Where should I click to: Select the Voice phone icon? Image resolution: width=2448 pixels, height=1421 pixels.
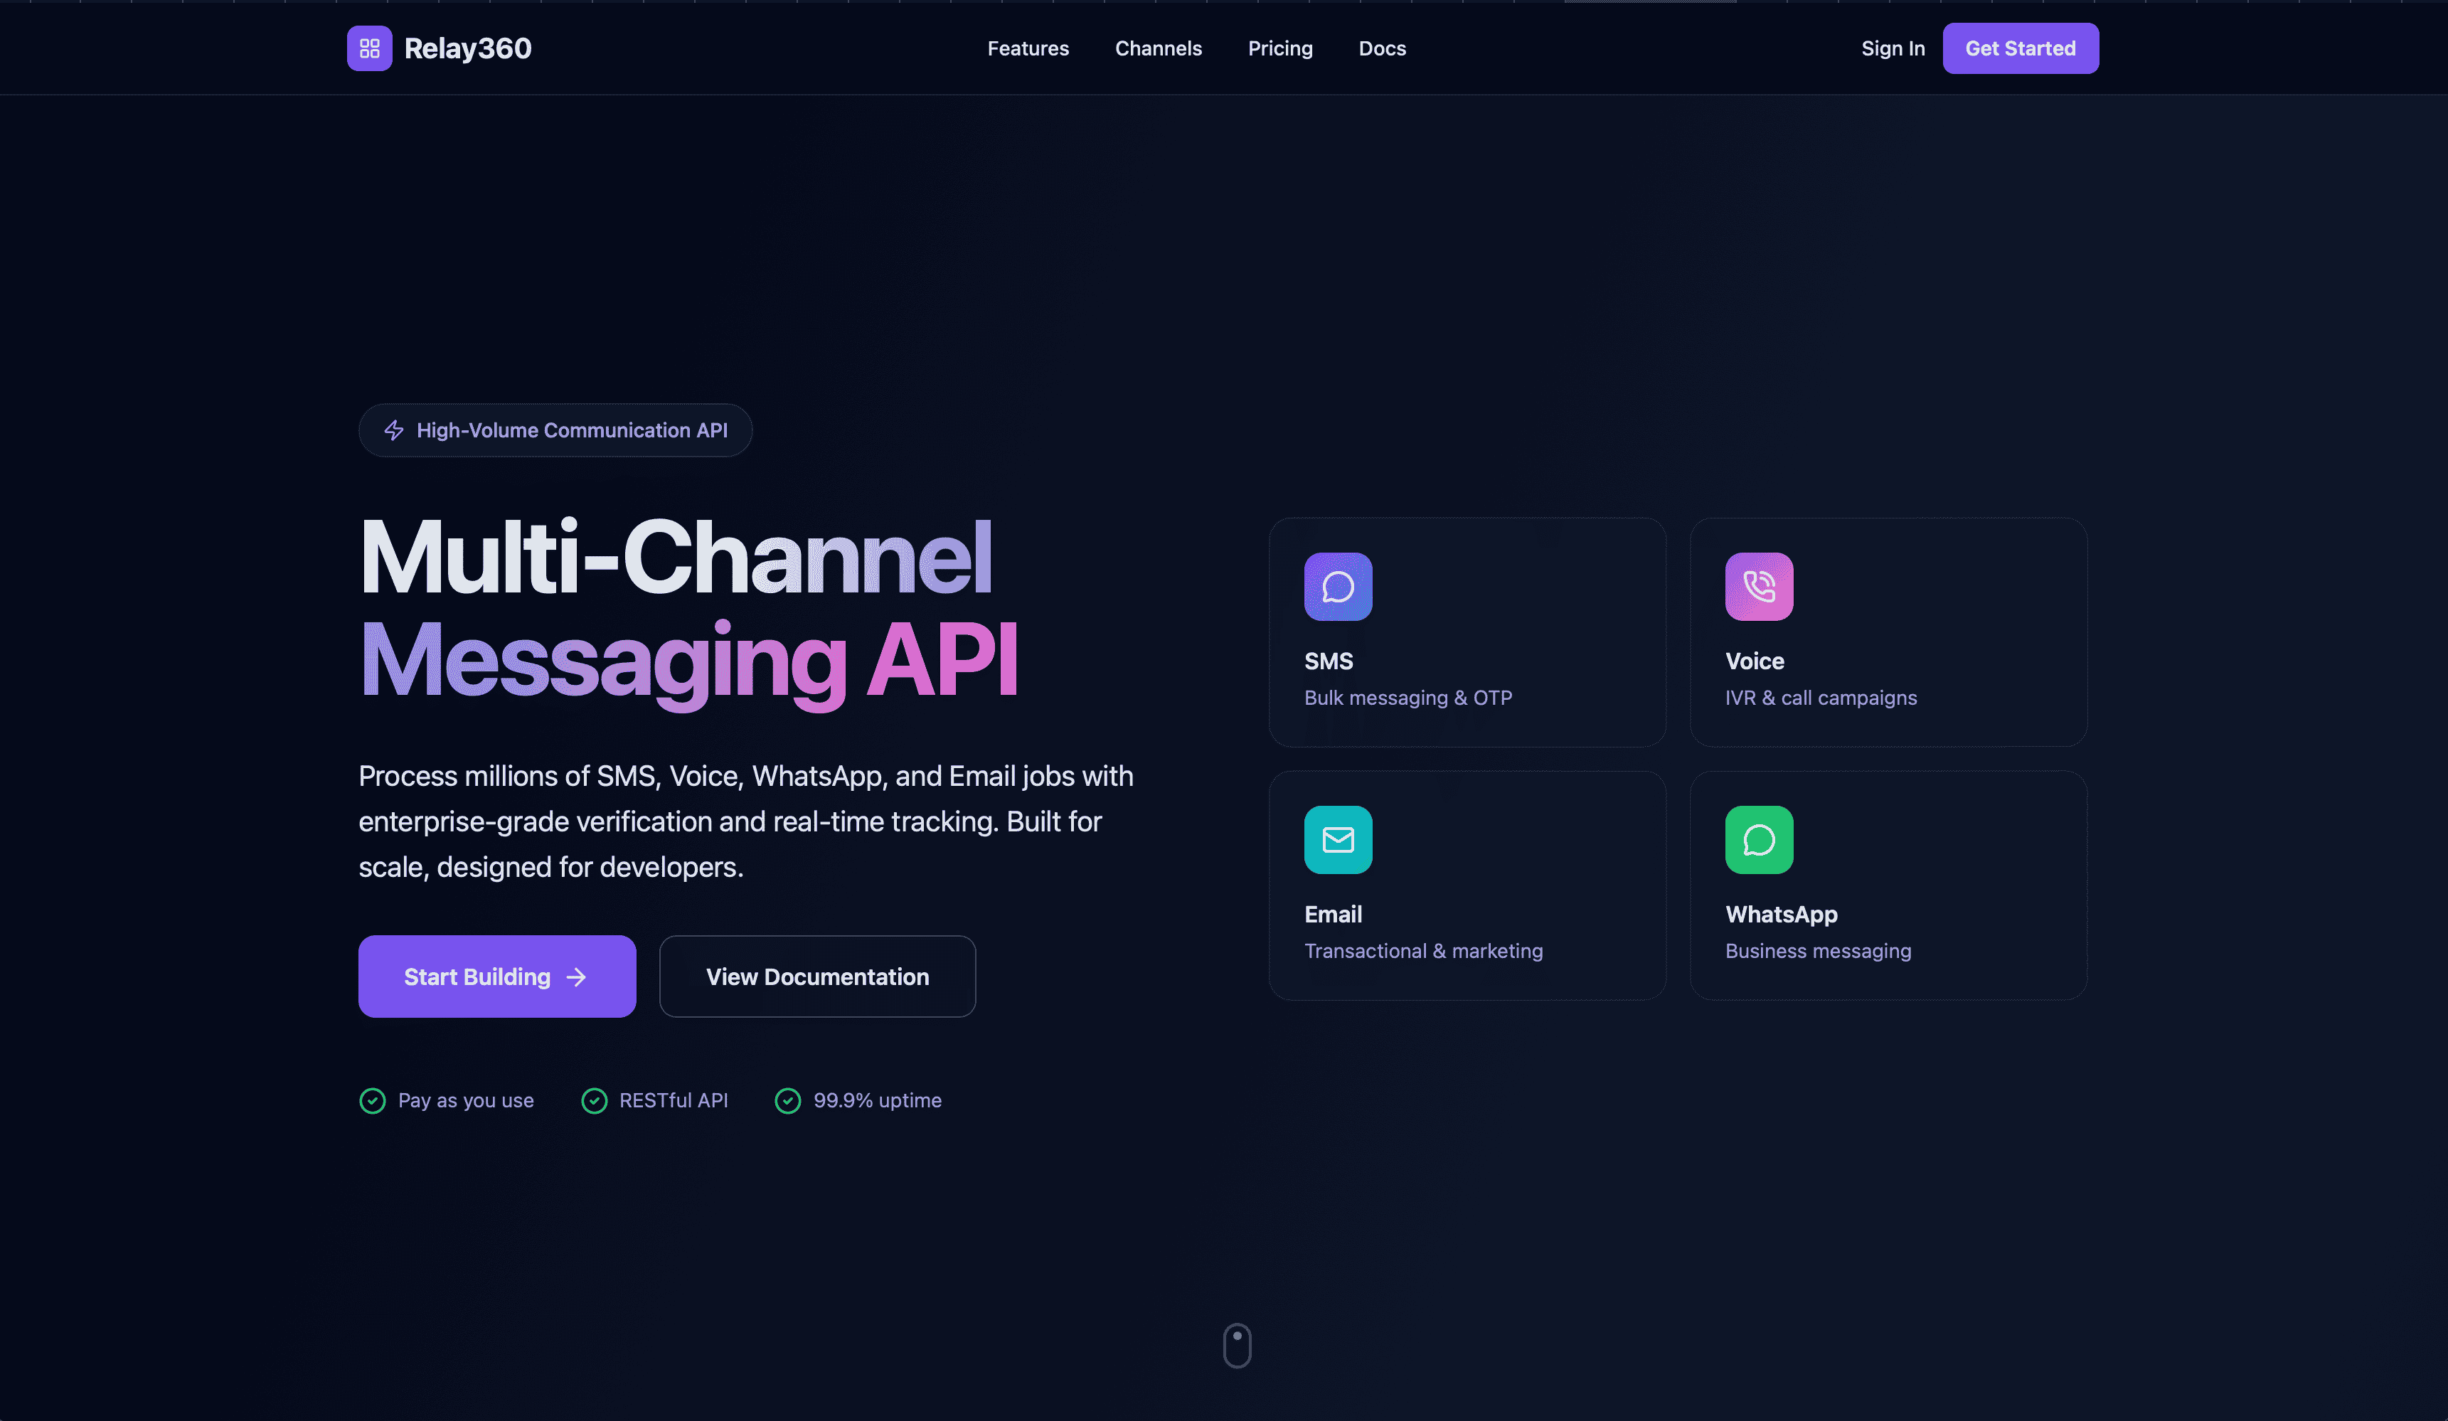pos(1758,586)
